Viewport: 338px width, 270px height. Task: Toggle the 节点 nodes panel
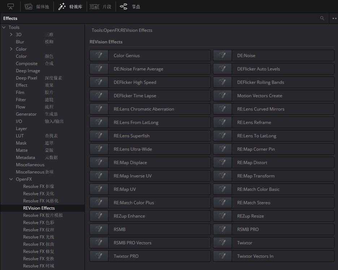tap(130, 7)
